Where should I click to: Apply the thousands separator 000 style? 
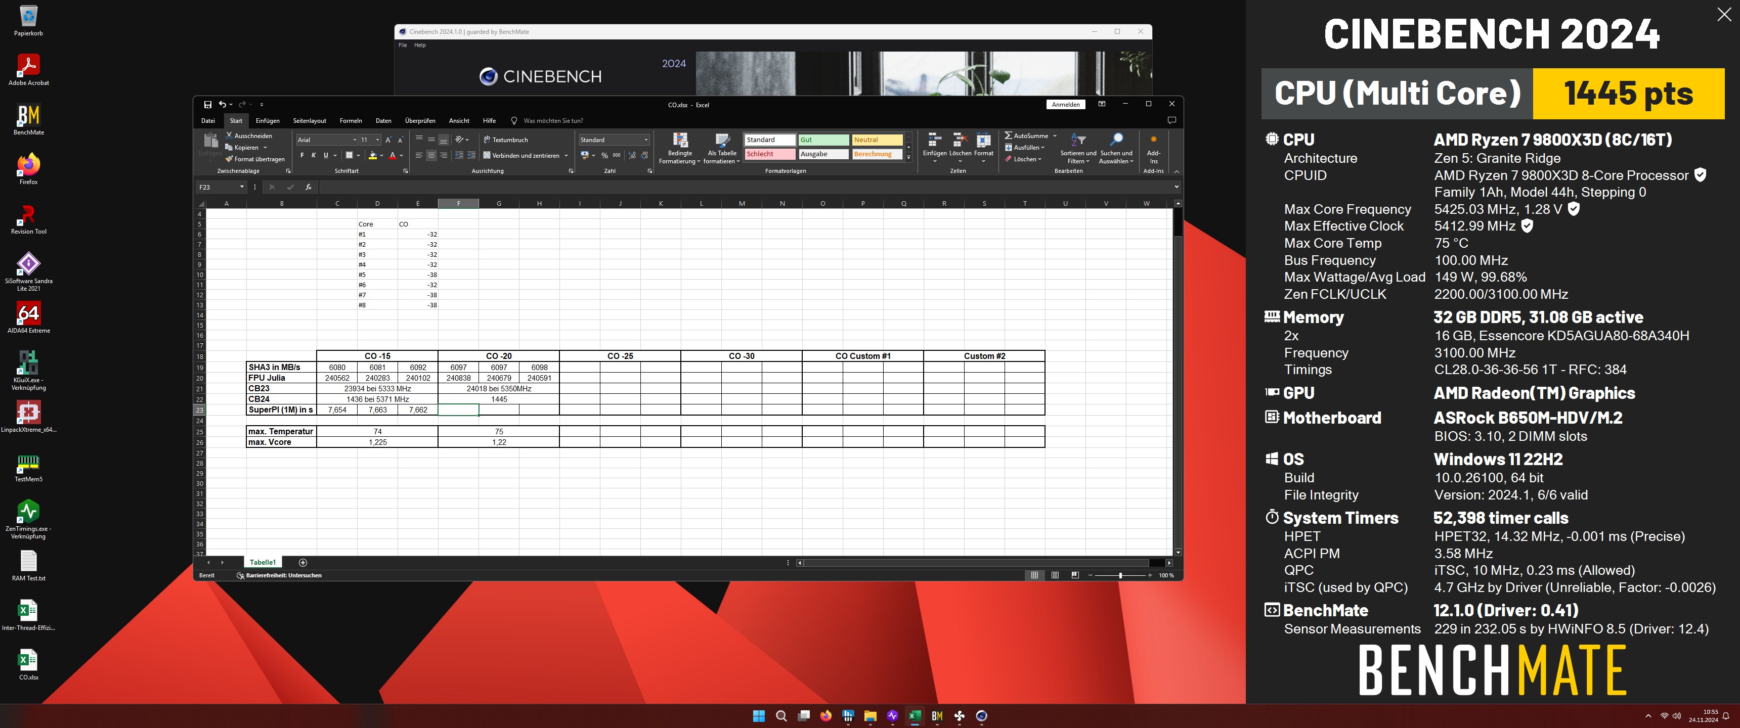[x=617, y=155]
